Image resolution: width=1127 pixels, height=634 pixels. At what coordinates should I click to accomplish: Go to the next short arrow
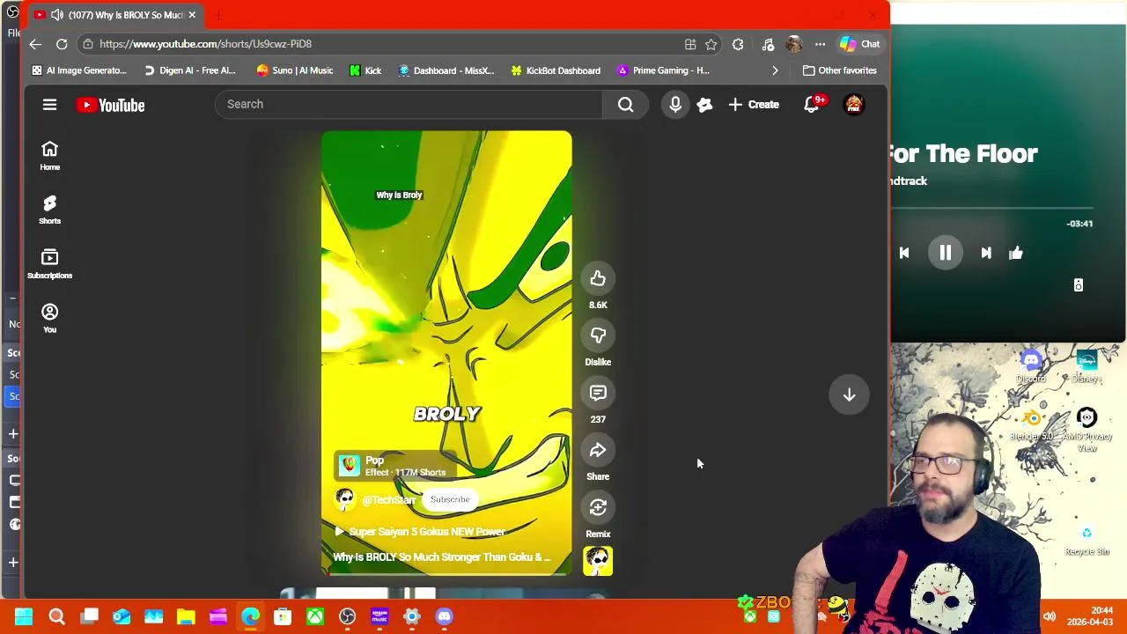pyautogui.click(x=849, y=395)
